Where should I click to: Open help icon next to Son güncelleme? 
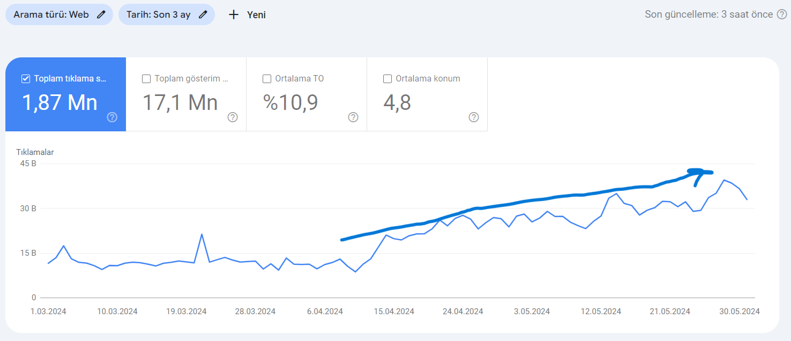(782, 14)
